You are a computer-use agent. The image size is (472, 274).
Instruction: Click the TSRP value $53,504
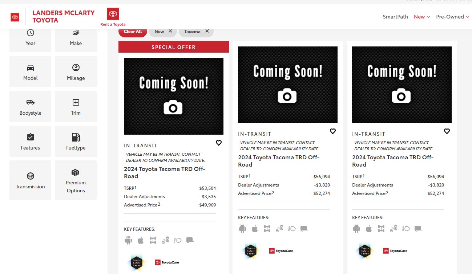(207, 188)
